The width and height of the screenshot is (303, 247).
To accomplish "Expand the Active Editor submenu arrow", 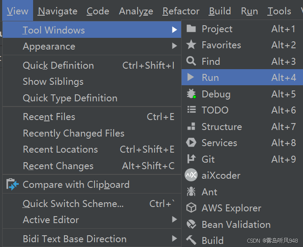I will click(x=175, y=220).
